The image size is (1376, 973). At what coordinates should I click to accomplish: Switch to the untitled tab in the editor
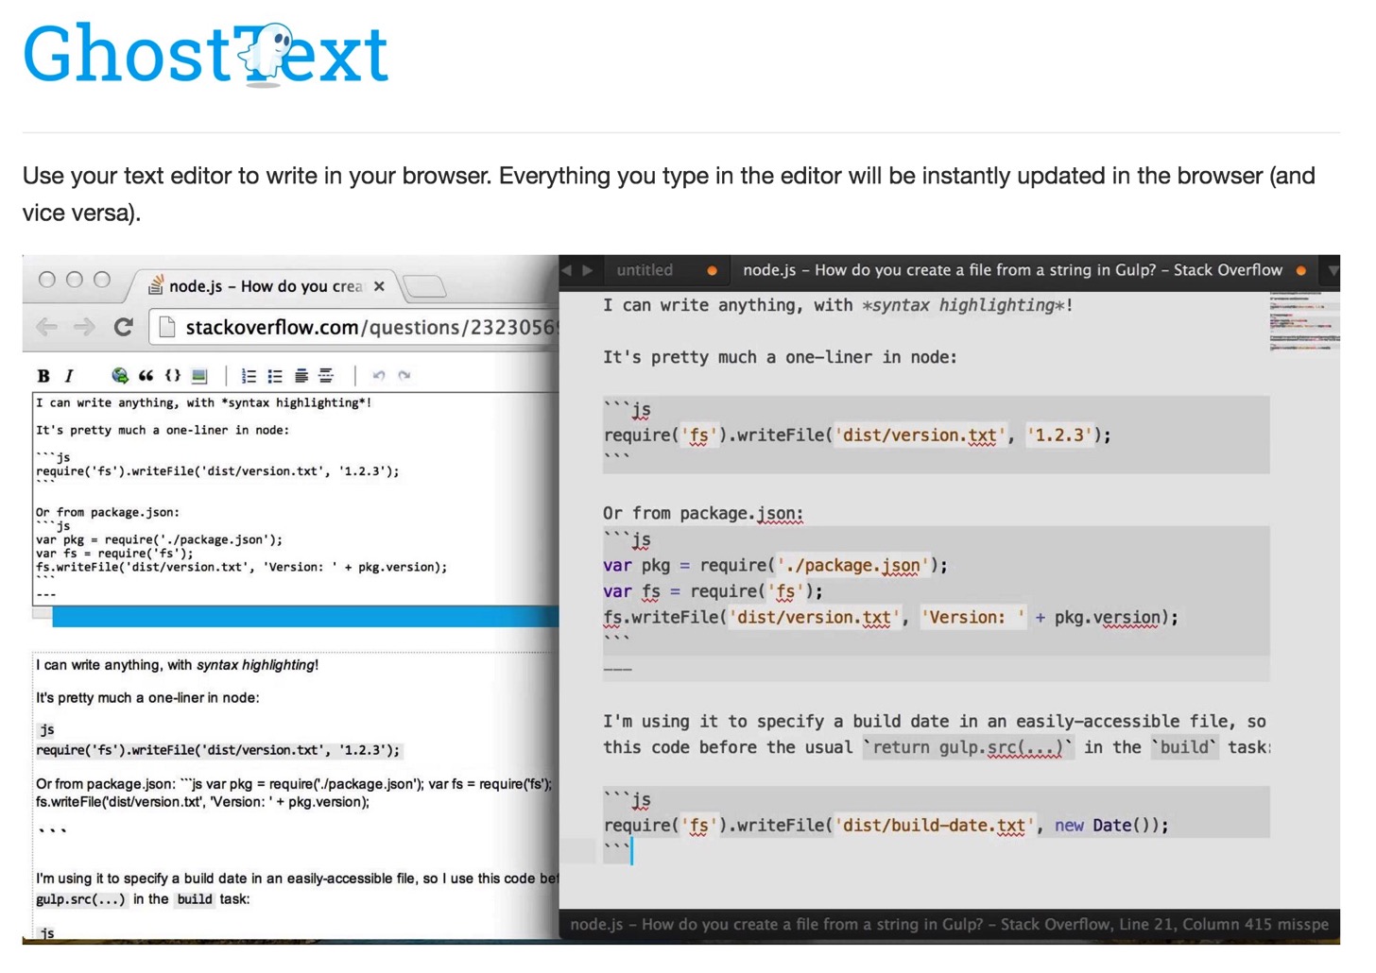(x=645, y=270)
